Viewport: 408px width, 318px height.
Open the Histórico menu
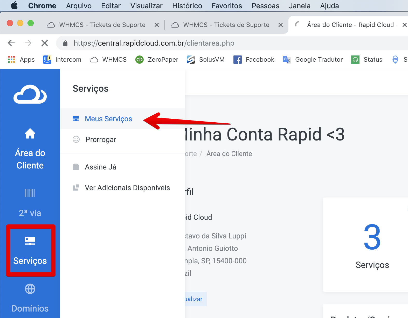187,6
